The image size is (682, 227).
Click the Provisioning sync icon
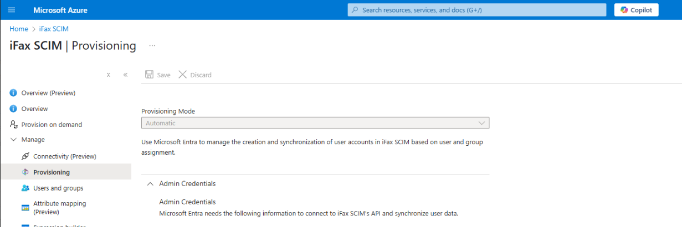click(25, 172)
